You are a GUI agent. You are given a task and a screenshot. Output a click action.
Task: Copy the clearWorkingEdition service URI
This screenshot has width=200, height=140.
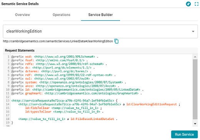point(117,41)
